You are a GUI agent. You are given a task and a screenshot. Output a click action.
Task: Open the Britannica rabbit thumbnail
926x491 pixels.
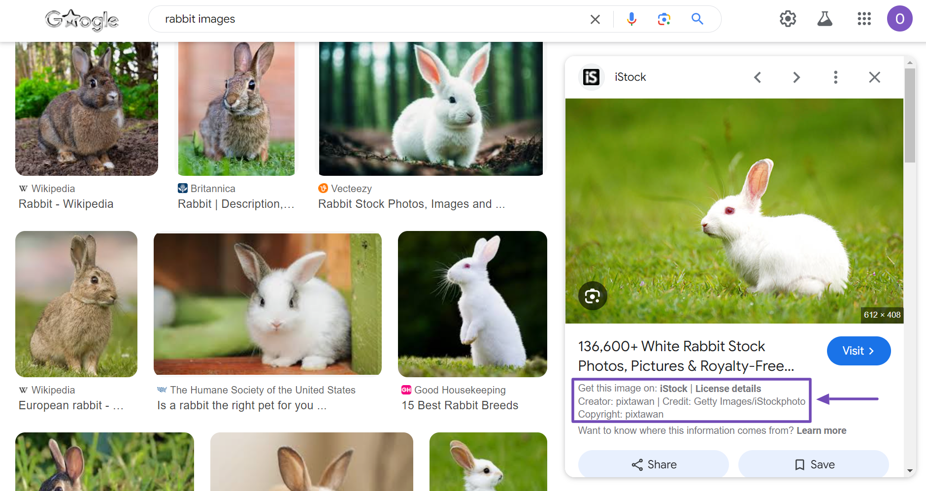[x=236, y=108]
